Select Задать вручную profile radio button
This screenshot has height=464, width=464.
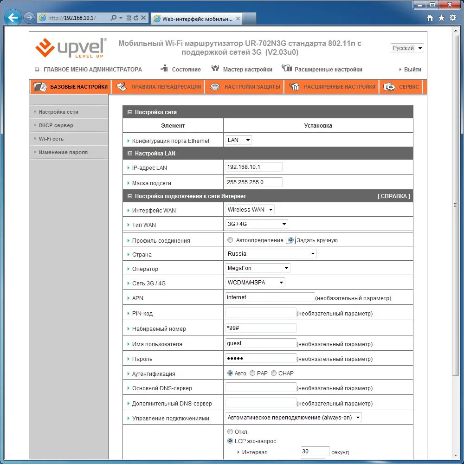291,240
